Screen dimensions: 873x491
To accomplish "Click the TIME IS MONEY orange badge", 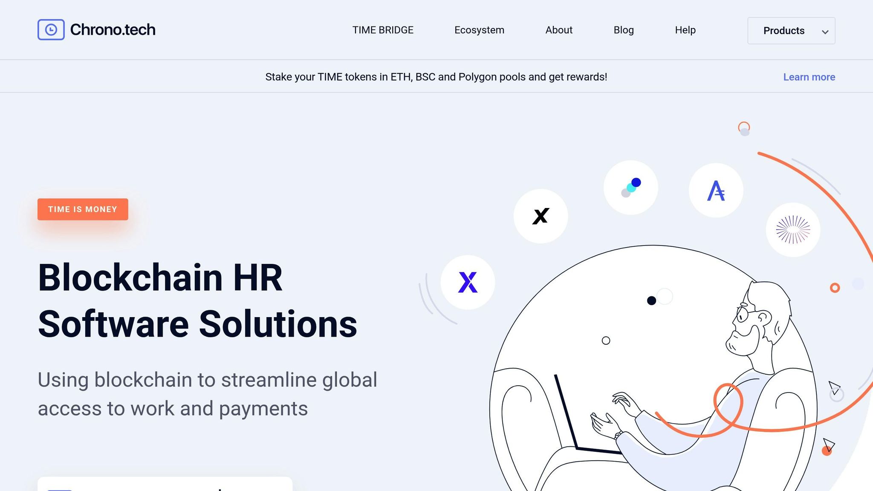I will pos(83,209).
